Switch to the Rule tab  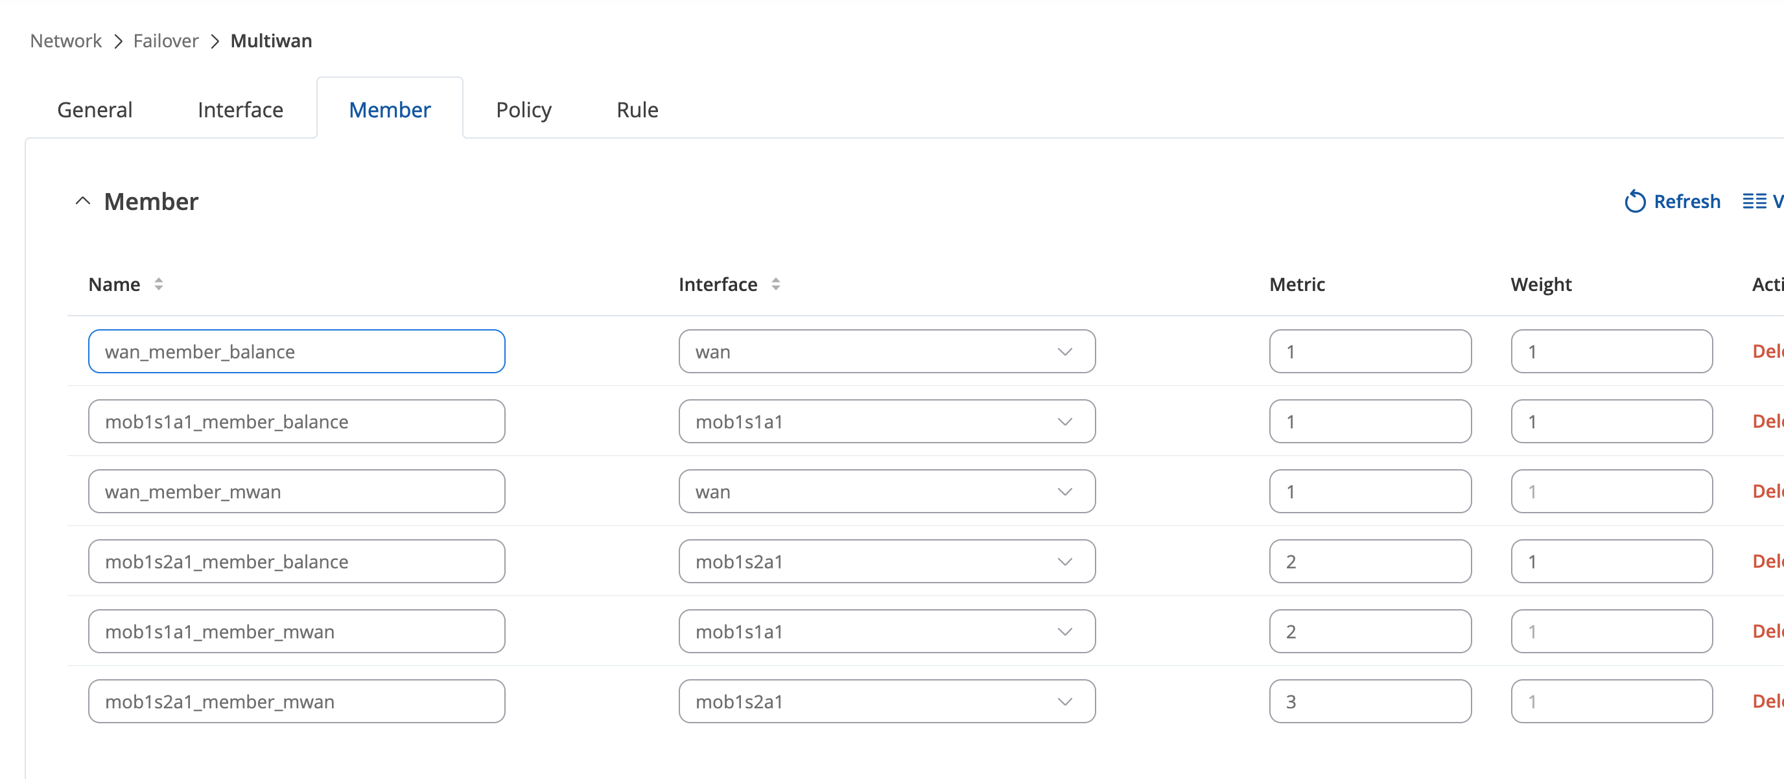click(637, 110)
